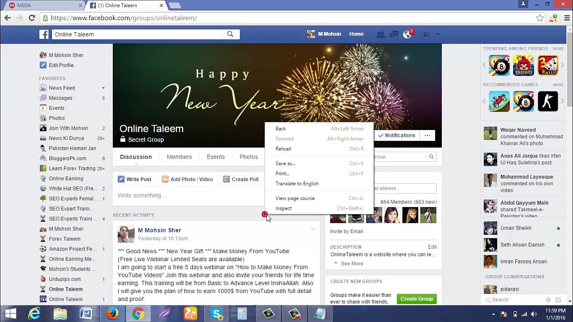Click Create Group button
The image size is (573, 322).
click(417, 299)
